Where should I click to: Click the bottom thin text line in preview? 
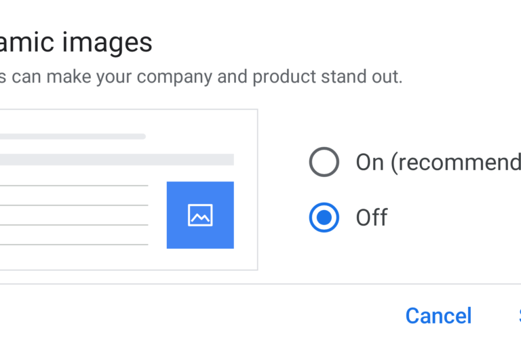pyautogui.click(x=74, y=245)
